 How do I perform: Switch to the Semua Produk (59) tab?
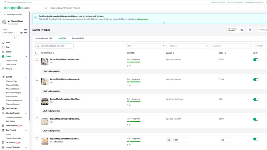[44, 38]
